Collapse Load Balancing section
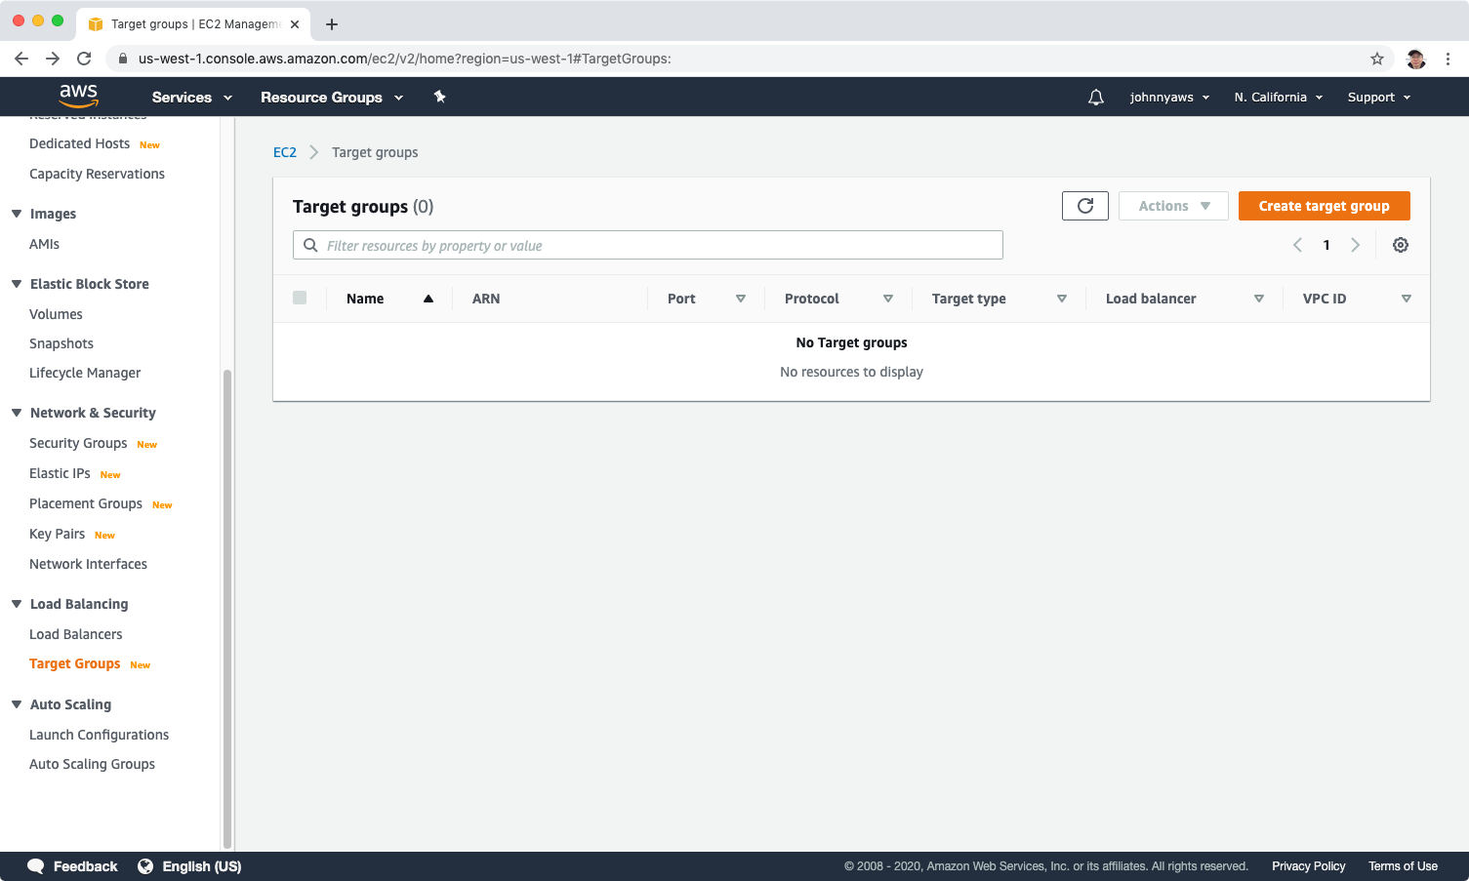Screen dimensions: 1469x881 (x=17, y=604)
